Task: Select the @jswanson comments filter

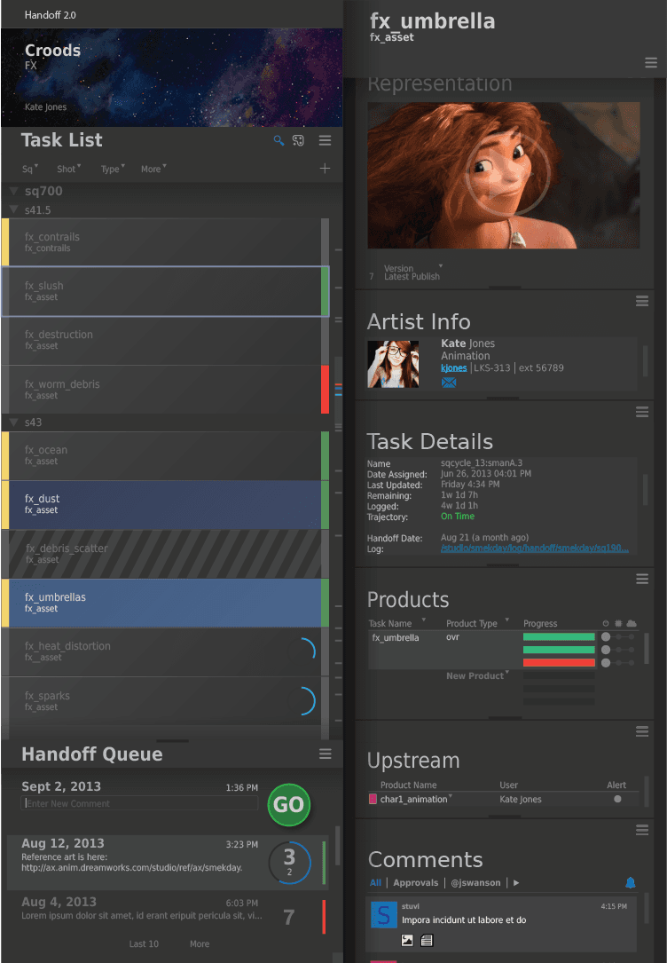Action: (x=475, y=882)
